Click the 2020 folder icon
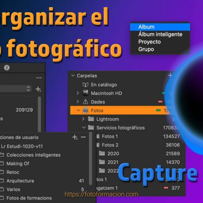 click(102, 153)
